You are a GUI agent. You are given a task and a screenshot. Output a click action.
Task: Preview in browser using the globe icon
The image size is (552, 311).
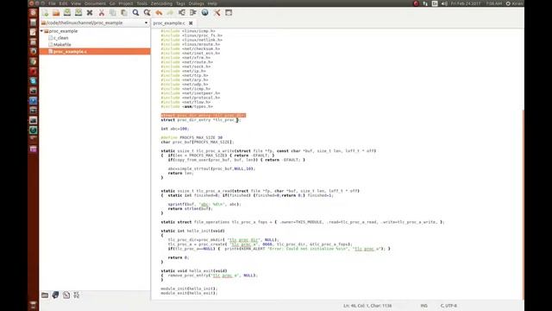click(205, 13)
